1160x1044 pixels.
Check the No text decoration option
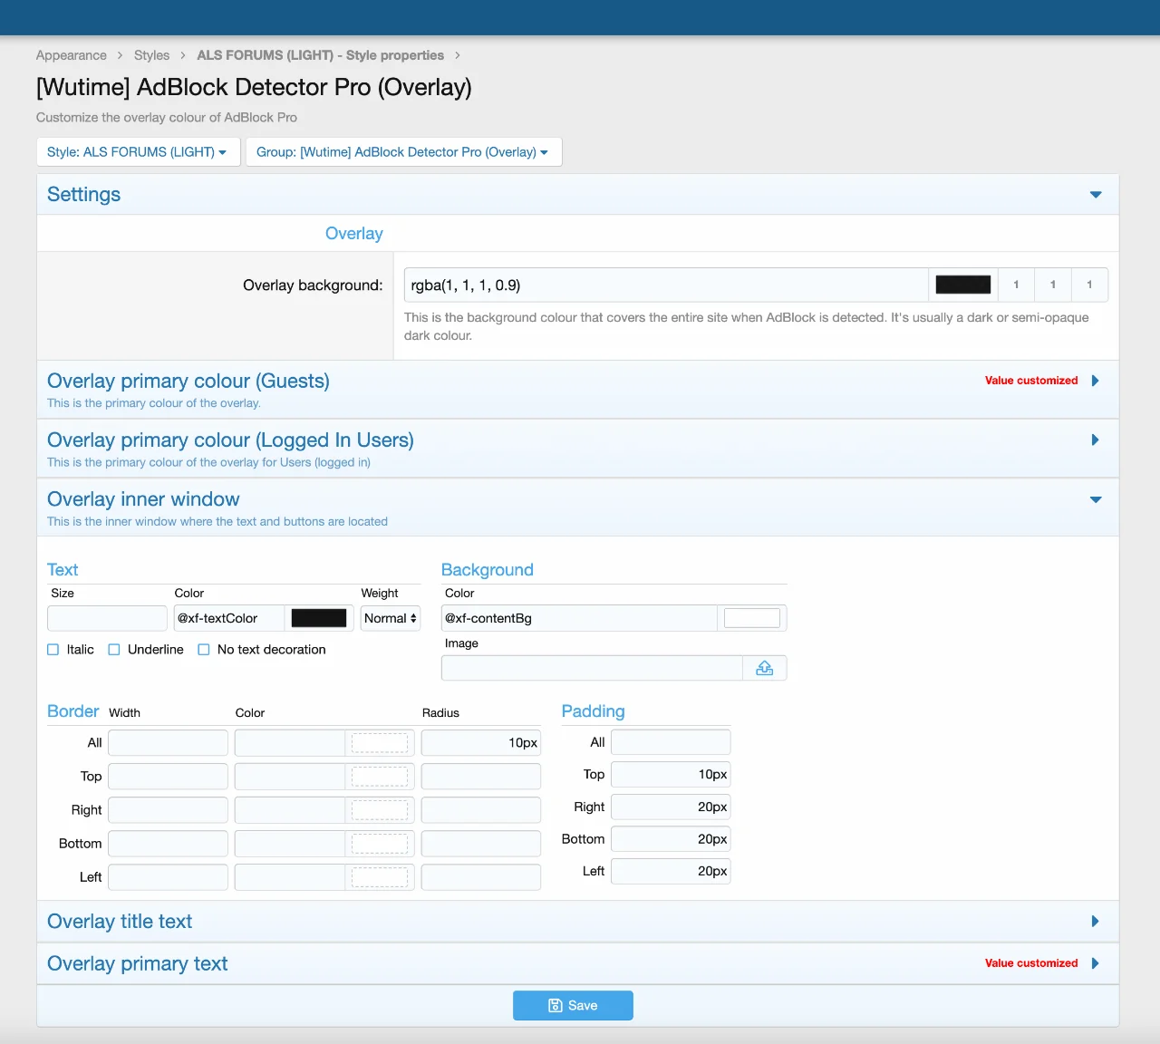coord(204,650)
